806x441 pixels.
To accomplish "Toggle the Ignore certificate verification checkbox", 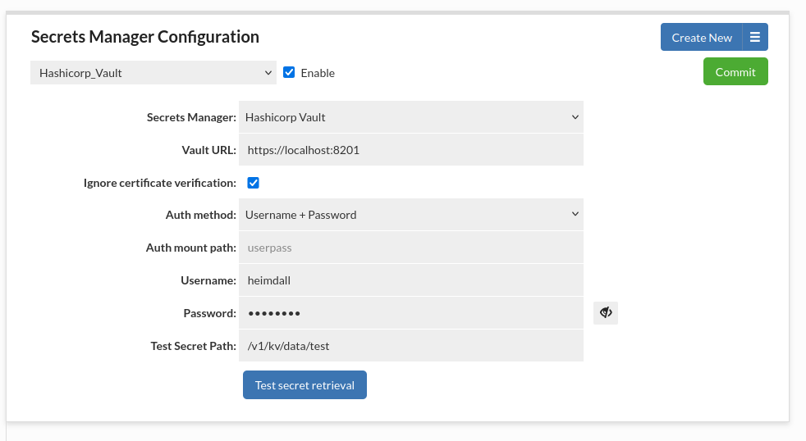I will tap(254, 183).
